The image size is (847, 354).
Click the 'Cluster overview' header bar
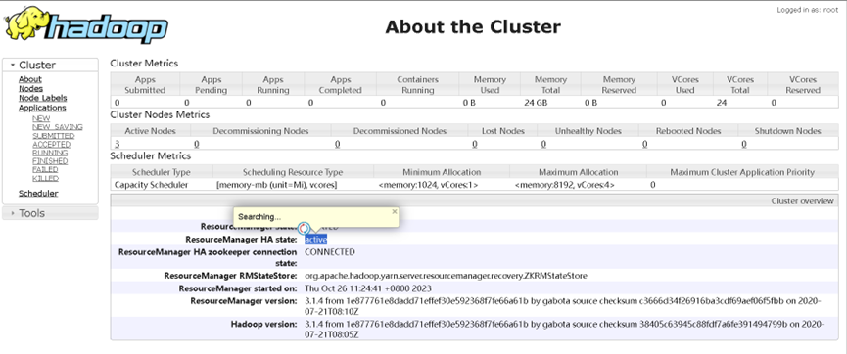click(x=474, y=200)
